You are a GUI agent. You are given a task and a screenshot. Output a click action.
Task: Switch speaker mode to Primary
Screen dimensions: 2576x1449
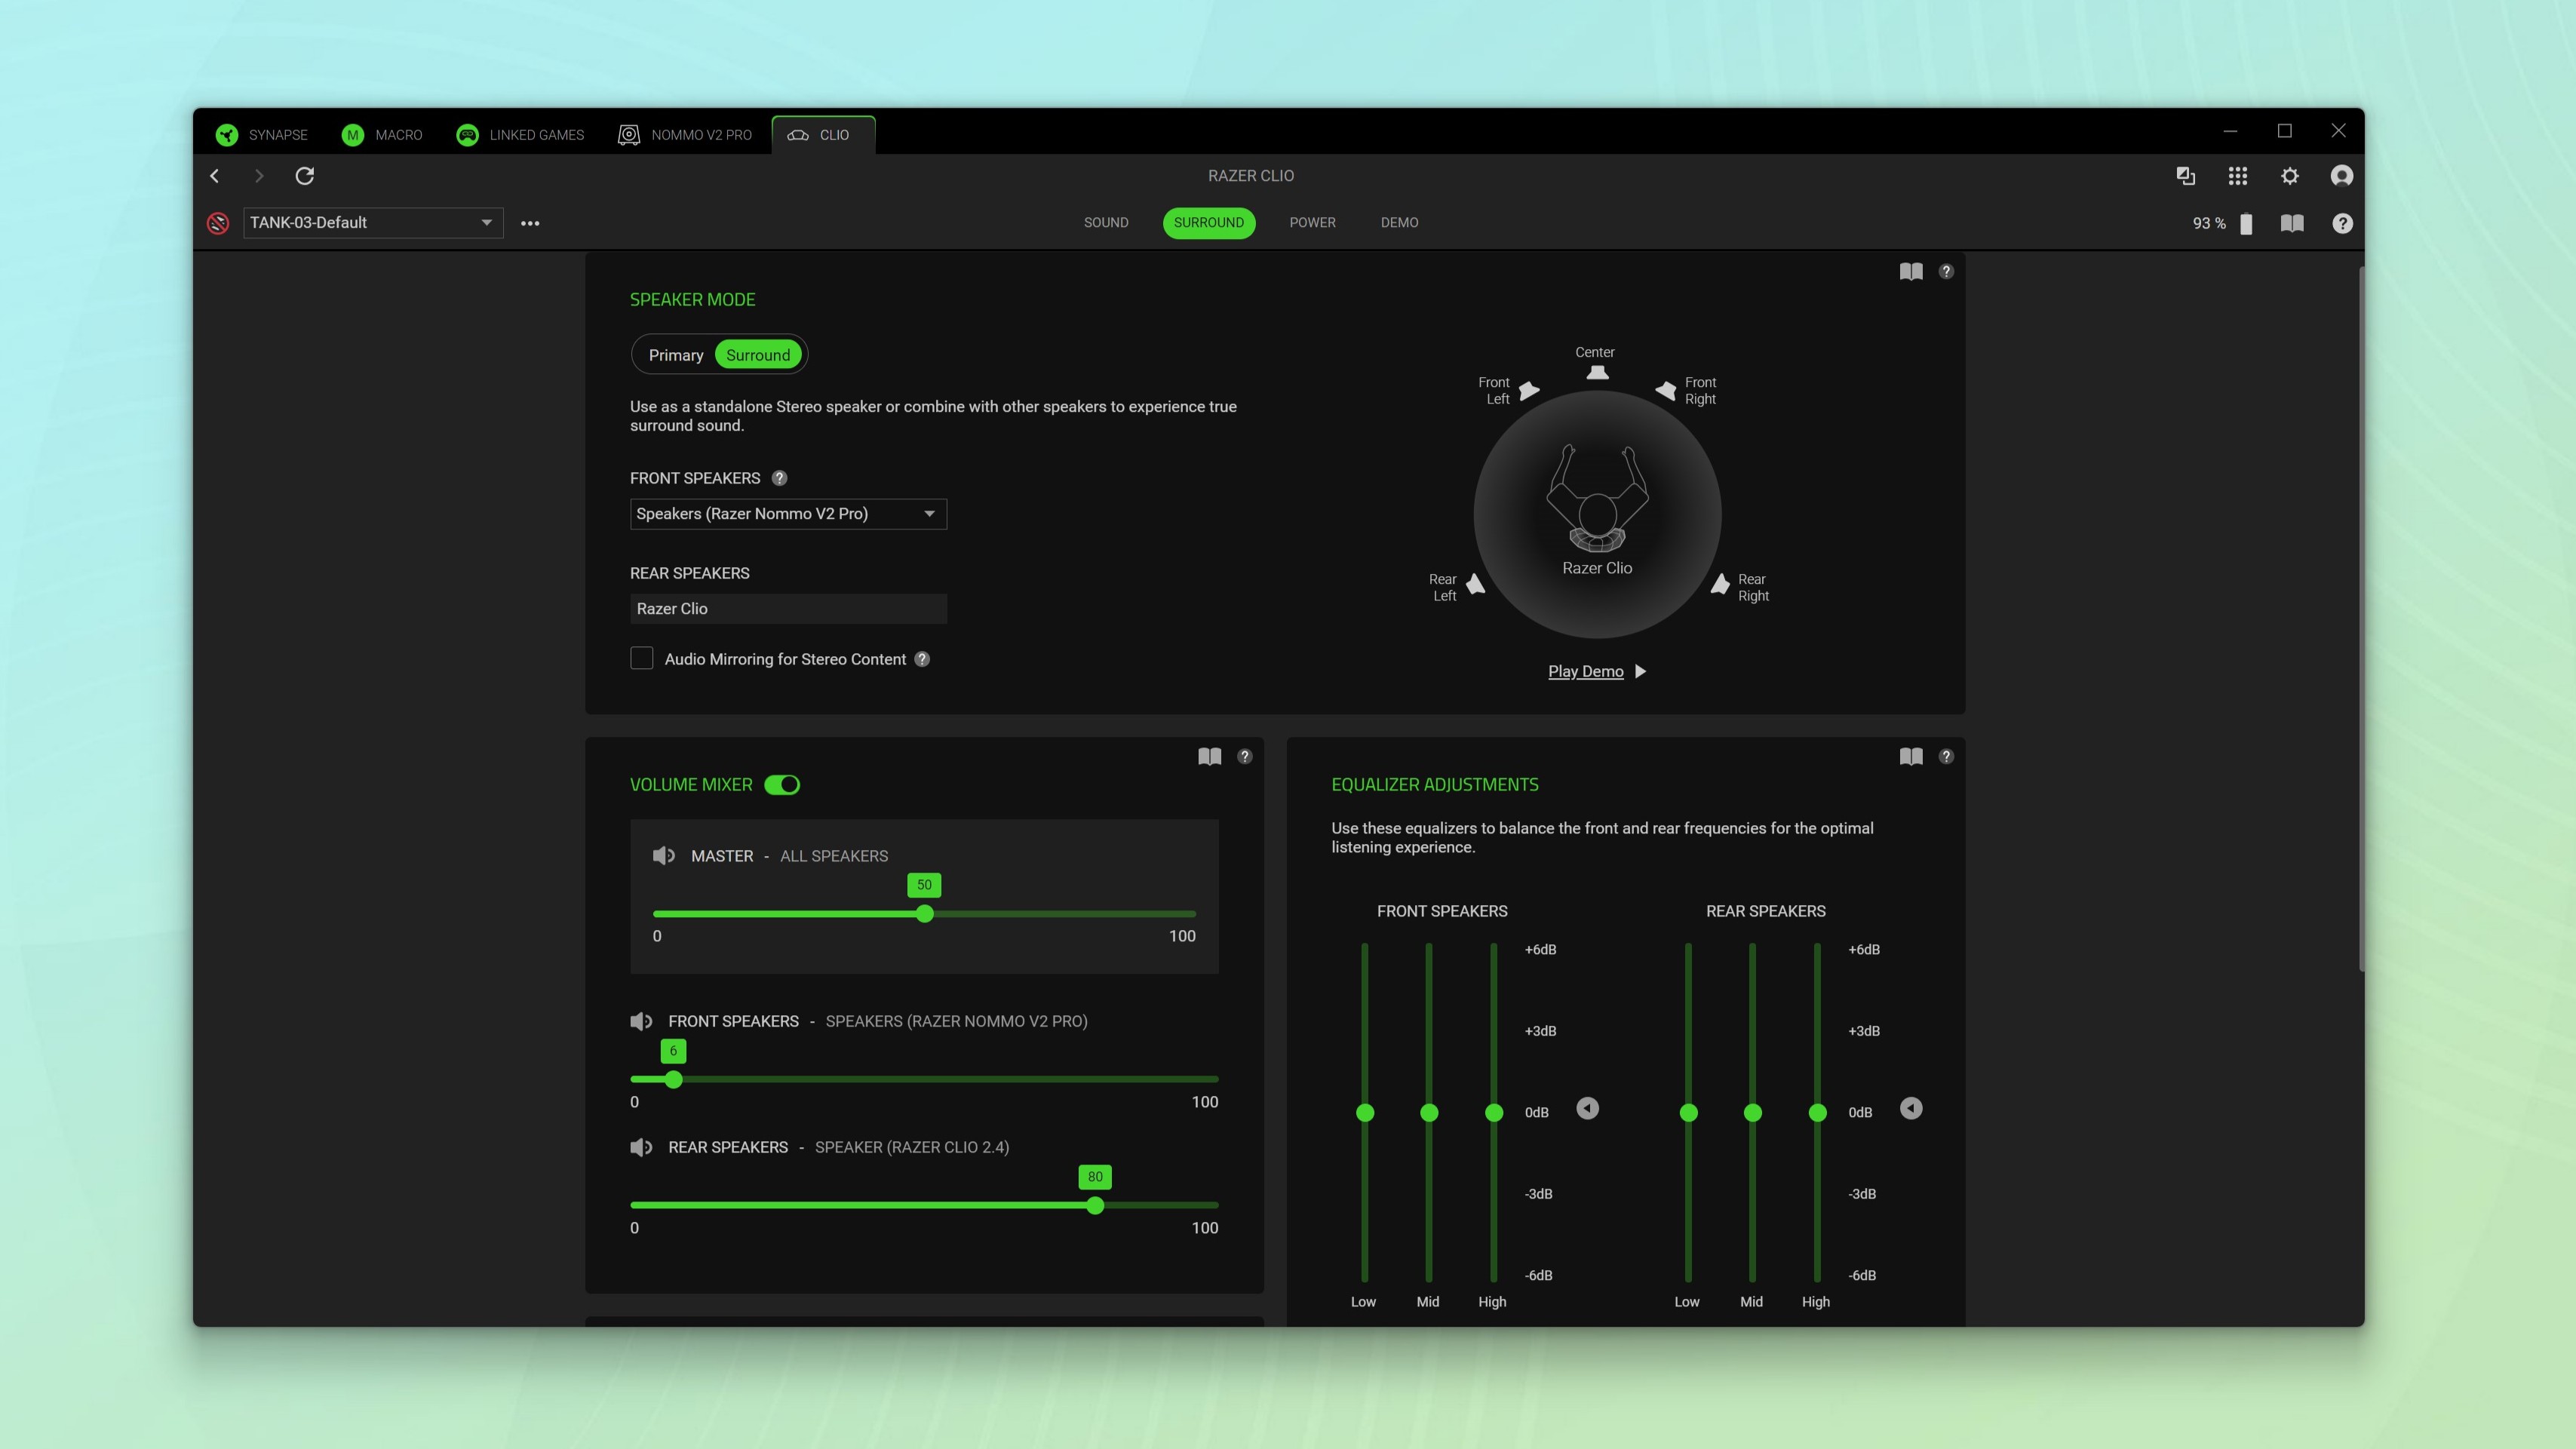click(676, 355)
